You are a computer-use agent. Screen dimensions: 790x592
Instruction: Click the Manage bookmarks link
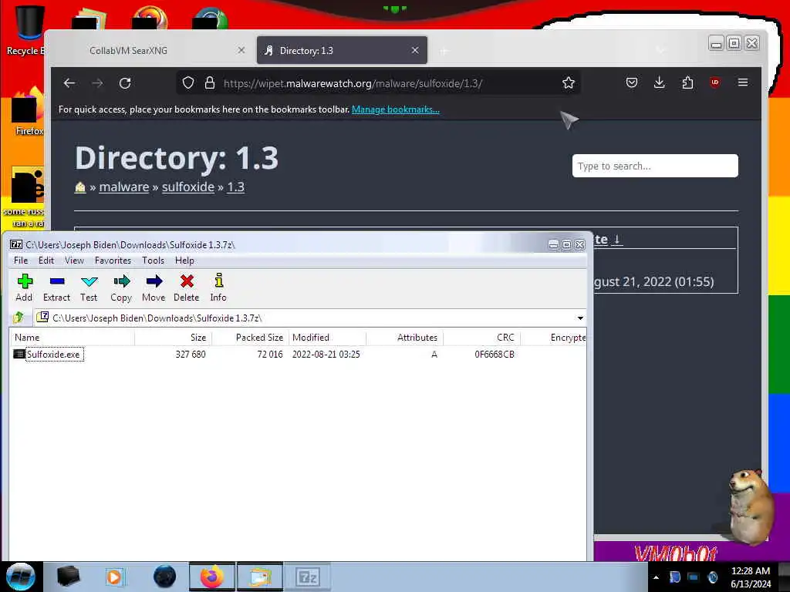[396, 109]
